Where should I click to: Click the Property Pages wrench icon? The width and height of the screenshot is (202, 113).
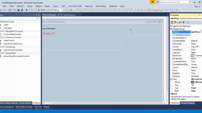(x=188, y=22)
